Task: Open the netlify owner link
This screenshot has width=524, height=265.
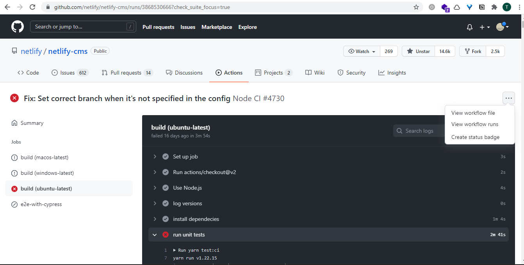Action: 31,51
